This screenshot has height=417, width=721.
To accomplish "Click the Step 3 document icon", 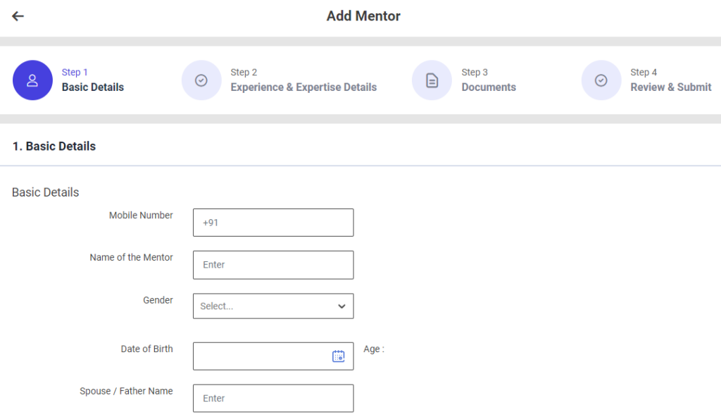I will point(432,80).
